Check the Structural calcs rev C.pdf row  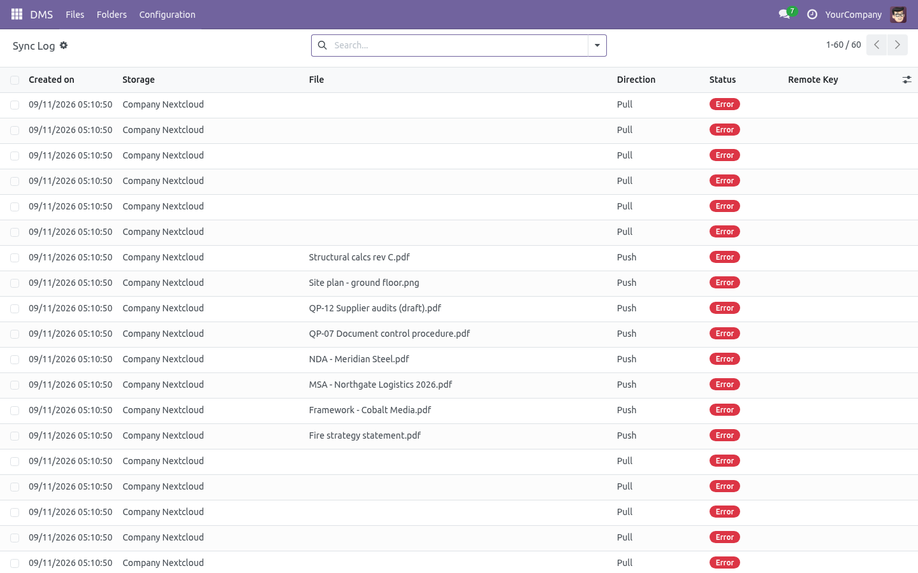15,258
